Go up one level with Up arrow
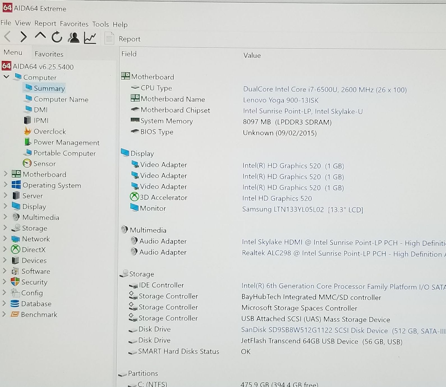446x387 pixels. 40,36
